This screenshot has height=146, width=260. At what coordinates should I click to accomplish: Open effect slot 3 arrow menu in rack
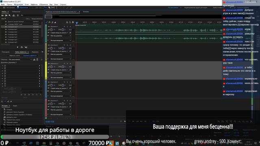[x=39, y=71]
